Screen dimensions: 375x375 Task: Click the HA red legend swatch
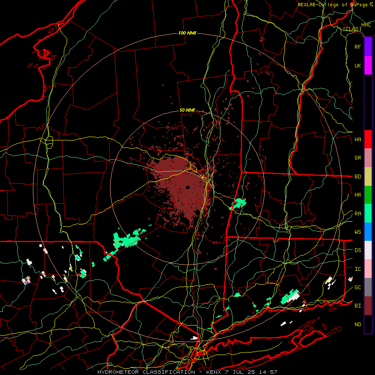pos(368,139)
